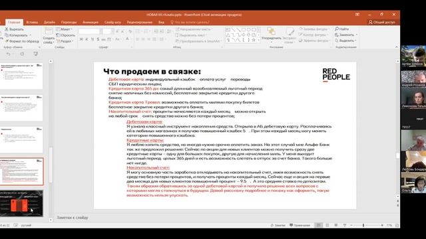Viewport: 426px width, 239px height.
Task: Click the start-slideshow icon in quick toolbar
Action: tap(35, 54)
